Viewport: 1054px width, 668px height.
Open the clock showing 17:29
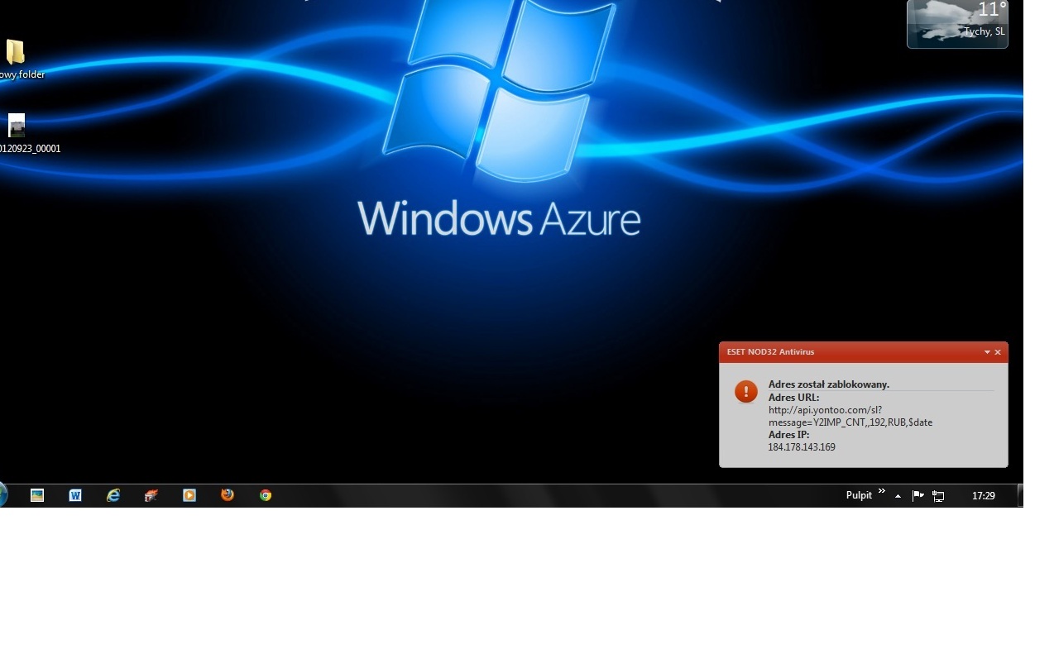pyautogui.click(x=984, y=496)
